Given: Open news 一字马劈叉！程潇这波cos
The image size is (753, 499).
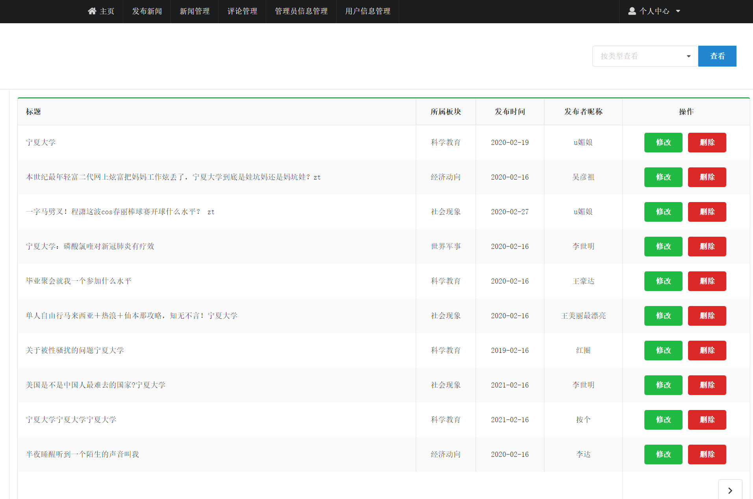Looking at the screenshot, I should (x=120, y=212).
